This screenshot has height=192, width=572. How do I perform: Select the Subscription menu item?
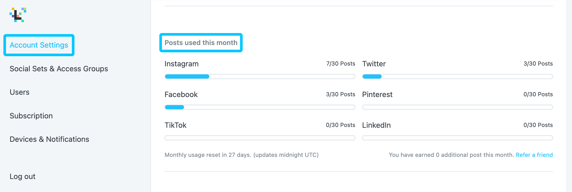31,116
